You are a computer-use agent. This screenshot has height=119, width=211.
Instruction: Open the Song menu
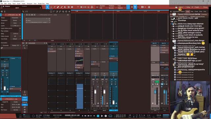(10, 4)
